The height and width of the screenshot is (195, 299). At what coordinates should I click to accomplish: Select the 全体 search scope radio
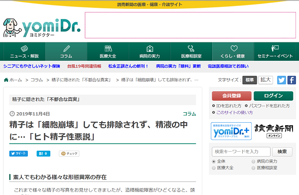[214, 162]
